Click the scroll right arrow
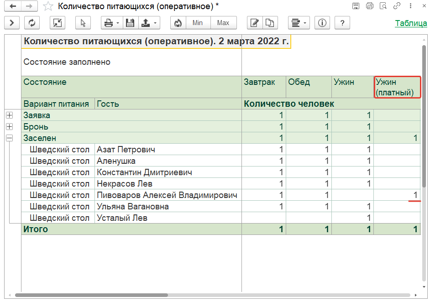 (416, 295)
